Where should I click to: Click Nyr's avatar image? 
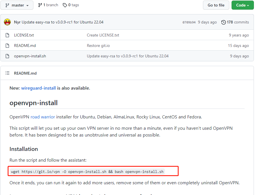pyautogui.click(x=8, y=22)
